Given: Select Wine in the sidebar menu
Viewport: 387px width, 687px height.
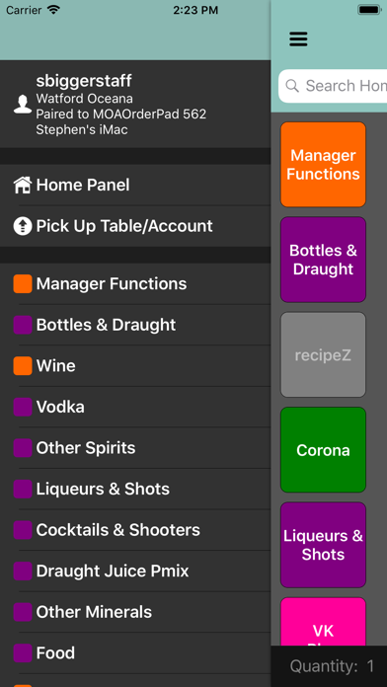Looking at the screenshot, I should 135,366.
